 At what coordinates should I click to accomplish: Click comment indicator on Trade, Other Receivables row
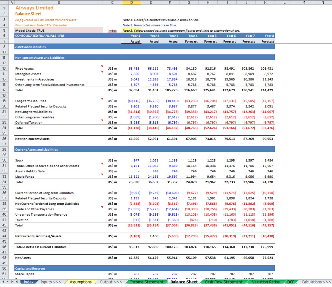pos(102,164)
